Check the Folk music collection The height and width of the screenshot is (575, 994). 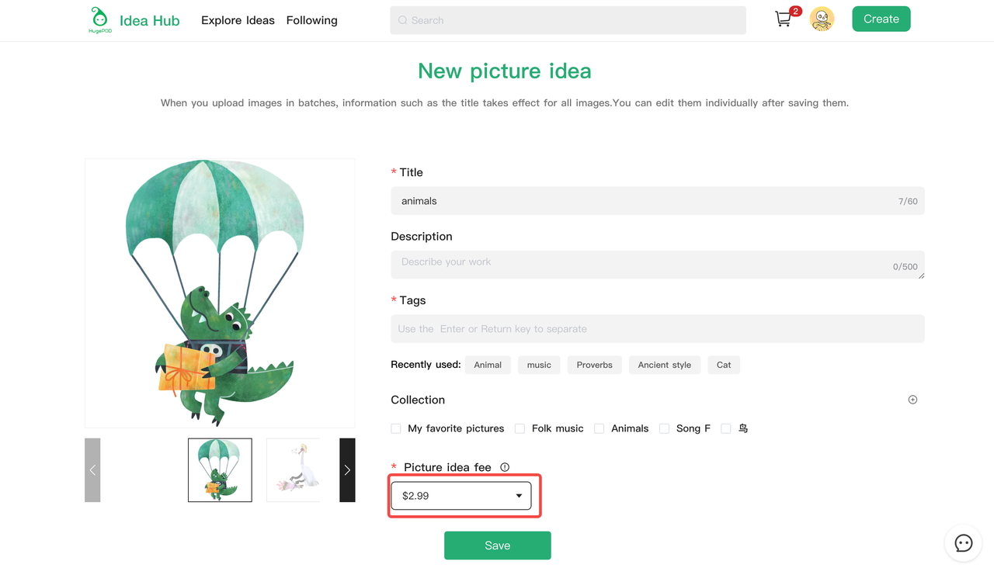pyautogui.click(x=520, y=428)
